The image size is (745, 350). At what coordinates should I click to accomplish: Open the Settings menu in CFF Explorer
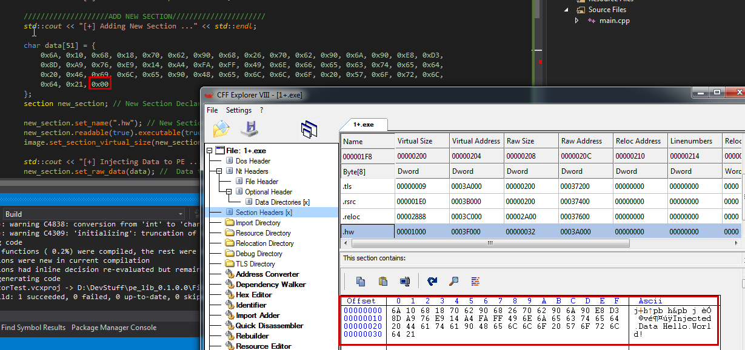click(238, 110)
